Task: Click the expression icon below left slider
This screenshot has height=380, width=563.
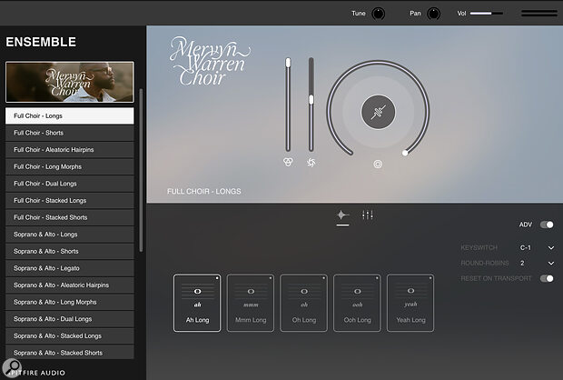Action: click(288, 162)
